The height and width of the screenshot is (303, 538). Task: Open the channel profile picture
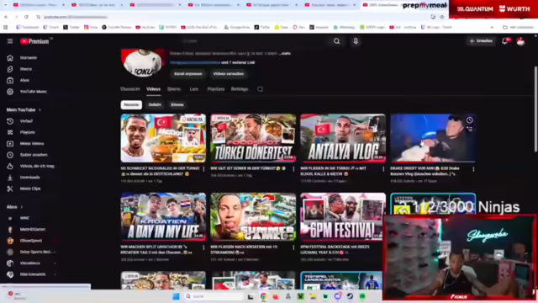(143, 63)
